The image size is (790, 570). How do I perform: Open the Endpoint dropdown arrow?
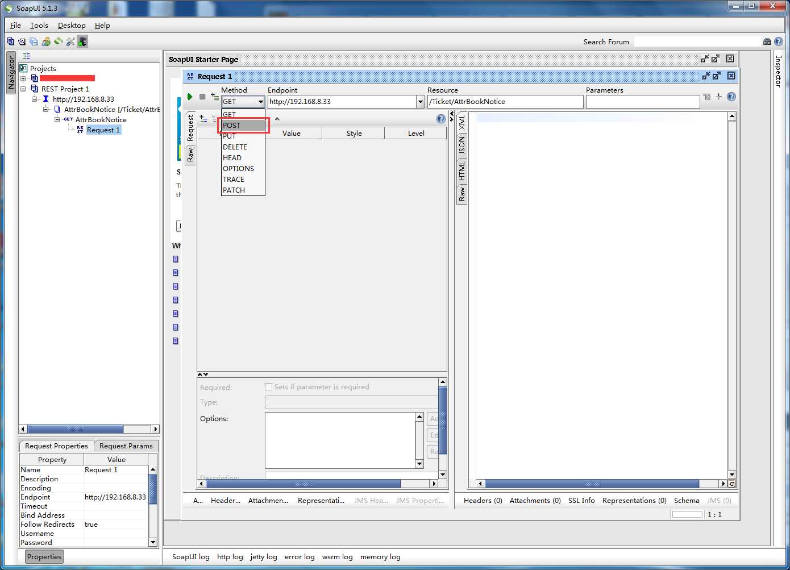tap(421, 102)
